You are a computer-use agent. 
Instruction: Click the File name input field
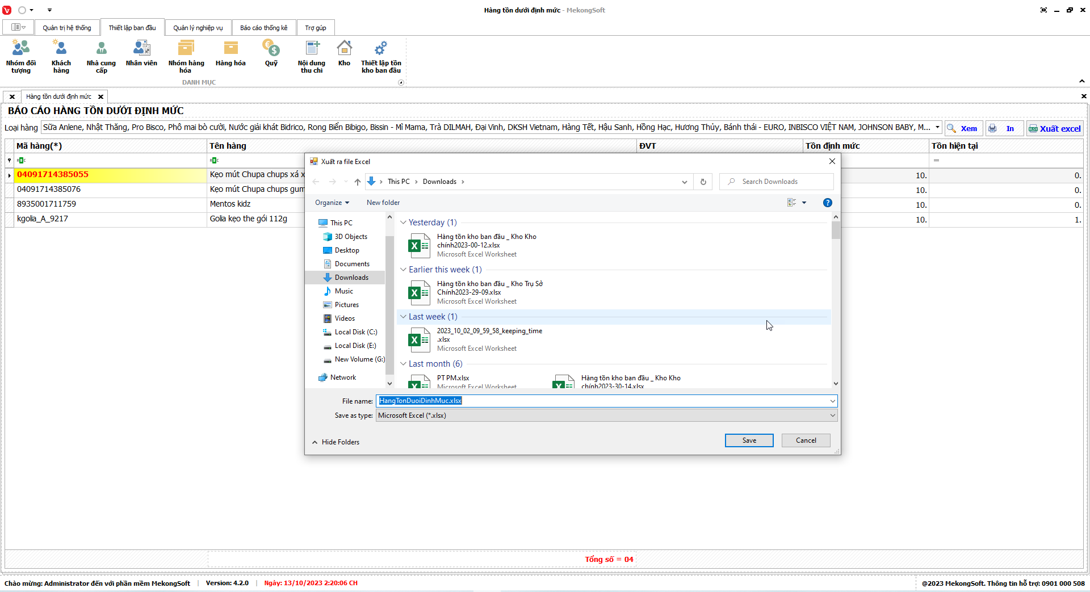coord(602,401)
